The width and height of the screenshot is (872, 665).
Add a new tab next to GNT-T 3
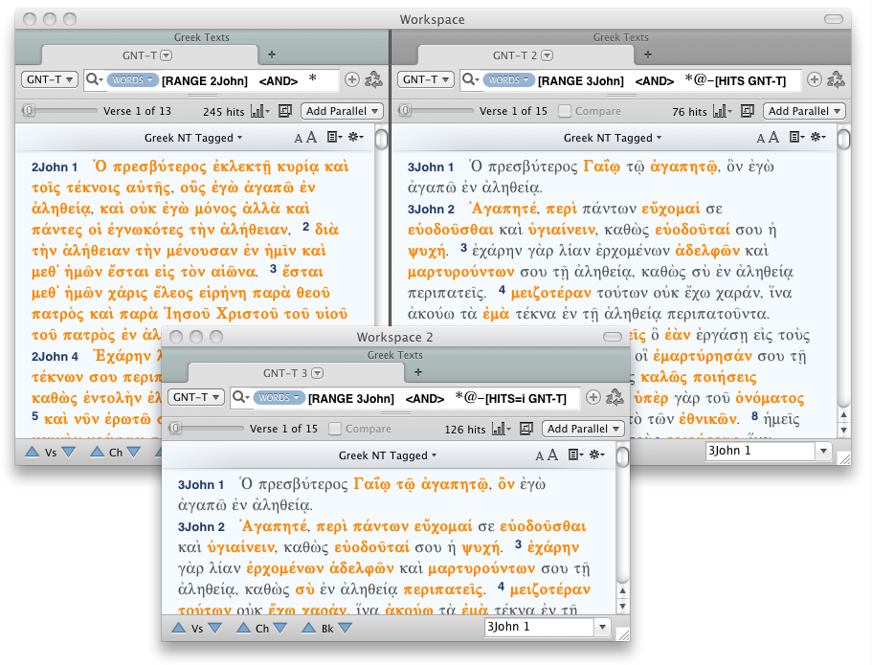(x=417, y=372)
